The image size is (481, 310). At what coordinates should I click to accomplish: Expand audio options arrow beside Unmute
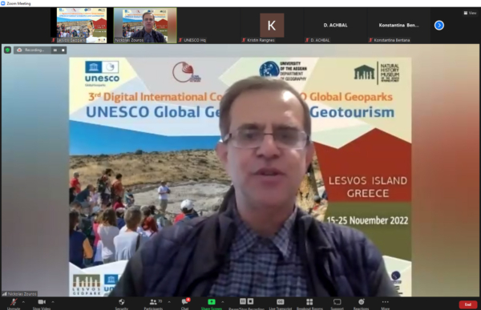coord(23,302)
